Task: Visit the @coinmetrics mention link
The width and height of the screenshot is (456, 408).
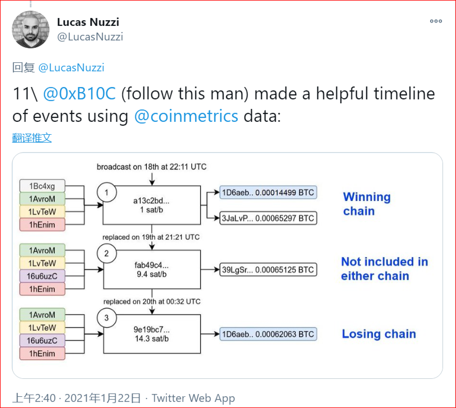Action: tap(186, 116)
